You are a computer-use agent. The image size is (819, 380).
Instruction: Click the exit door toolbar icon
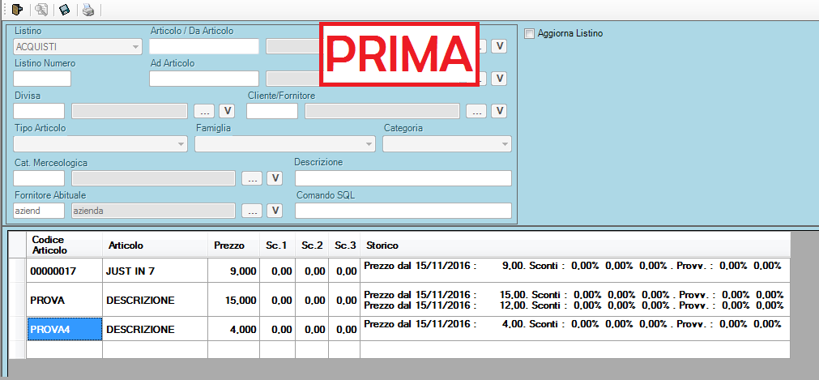[18, 9]
